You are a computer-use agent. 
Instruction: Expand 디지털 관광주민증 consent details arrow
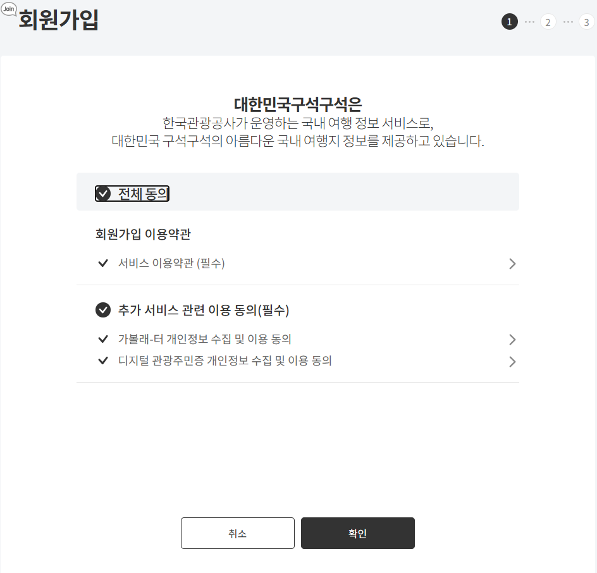pos(512,362)
